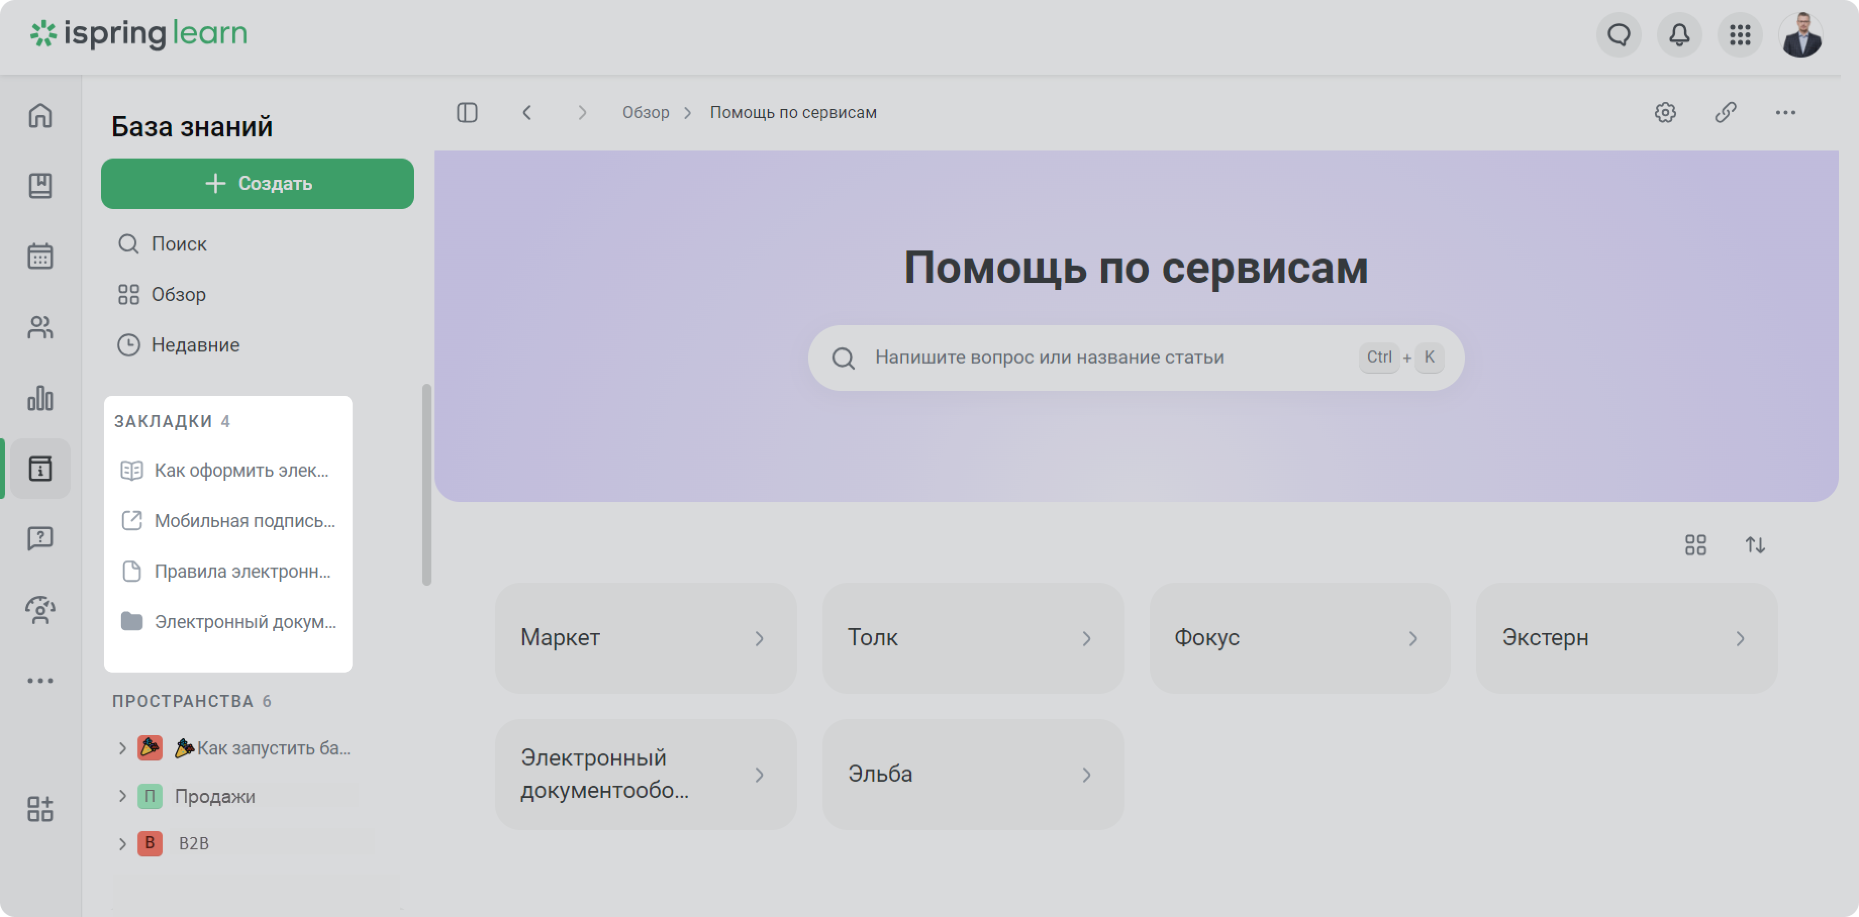Open the support agent headset icon
1859x917 pixels.
point(40,609)
